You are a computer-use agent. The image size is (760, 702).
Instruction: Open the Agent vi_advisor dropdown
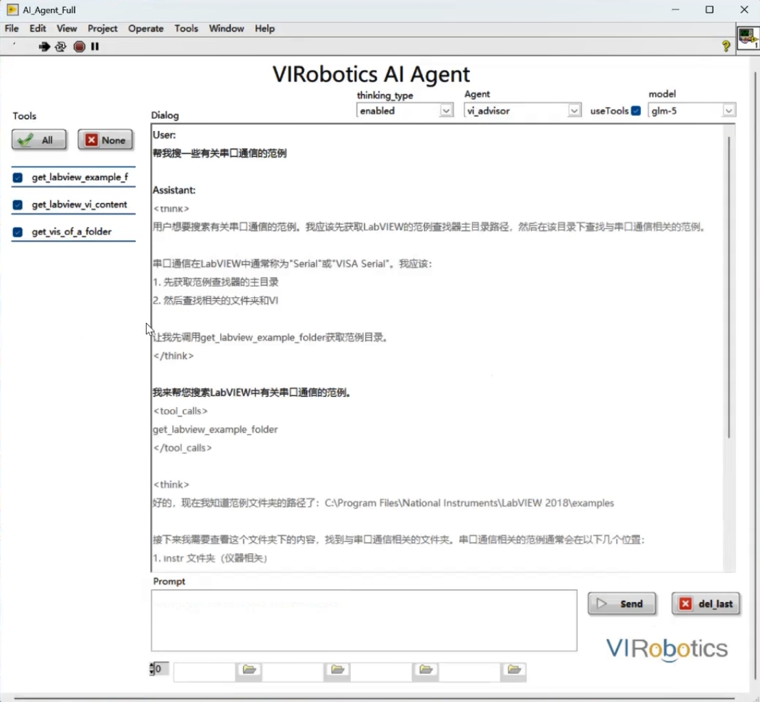click(x=574, y=110)
